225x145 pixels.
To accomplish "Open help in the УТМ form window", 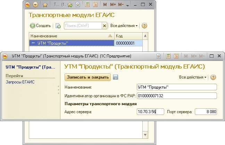I will click(213, 77).
